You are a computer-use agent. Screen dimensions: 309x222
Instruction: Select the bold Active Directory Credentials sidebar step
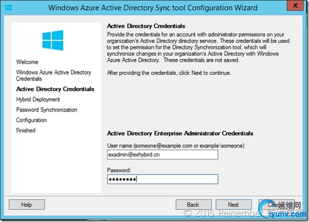(55, 89)
